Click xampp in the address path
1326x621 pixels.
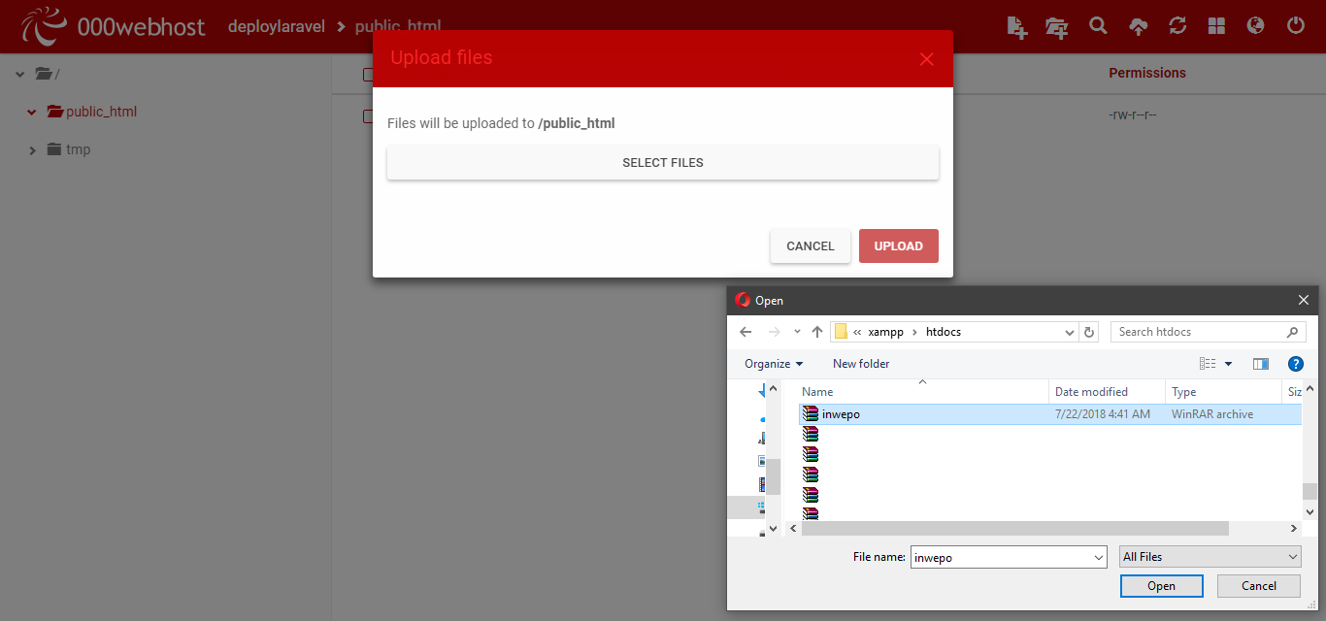(885, 332)
